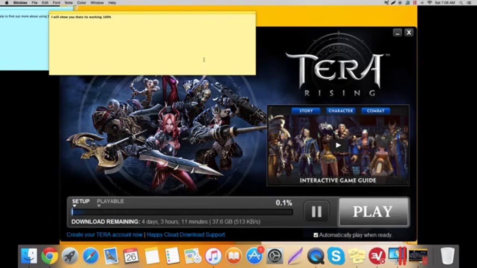Open Create your TERA account now link
Viewport: 477px width, 268px height.
(x=104, y=234)
